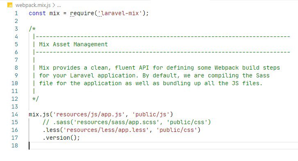298x161 pixels.
Task: Click 'resources/js/app.js' string
Action: pos(89,114)
